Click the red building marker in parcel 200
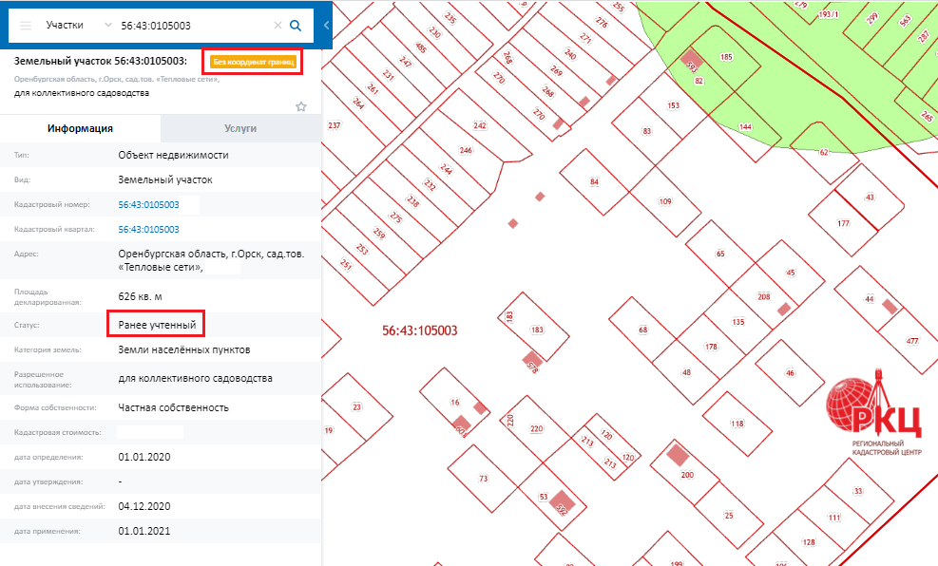938x566 pixels. tap(677, 454)
